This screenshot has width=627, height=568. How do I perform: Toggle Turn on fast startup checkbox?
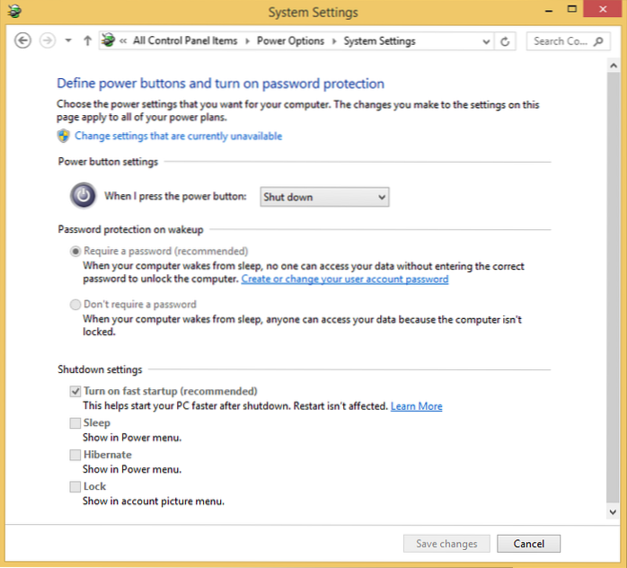point(75,392)
